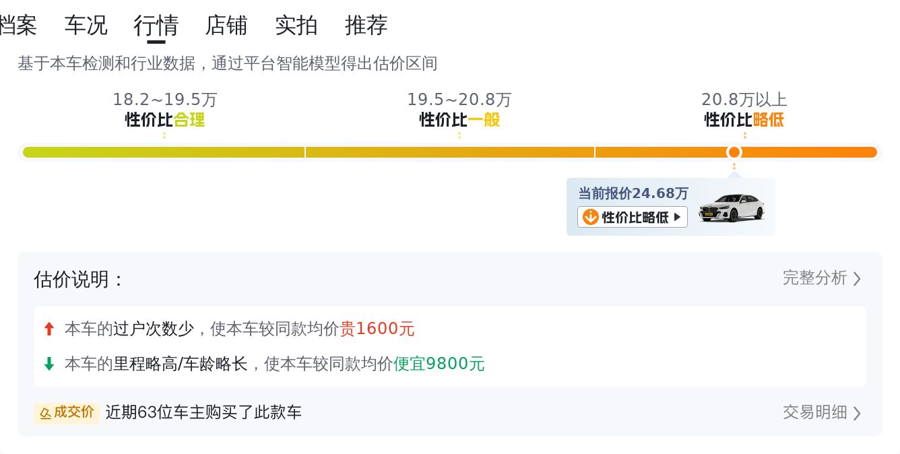This screenshot has width=900, height=454.
Task: Click 近期63位车主购买了此款车 text
Action: click(203, 412)
